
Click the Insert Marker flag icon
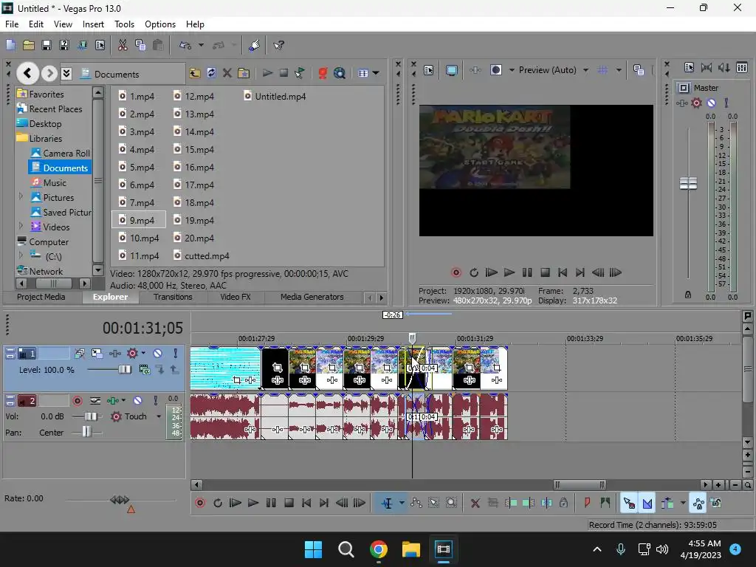[587, 503]
